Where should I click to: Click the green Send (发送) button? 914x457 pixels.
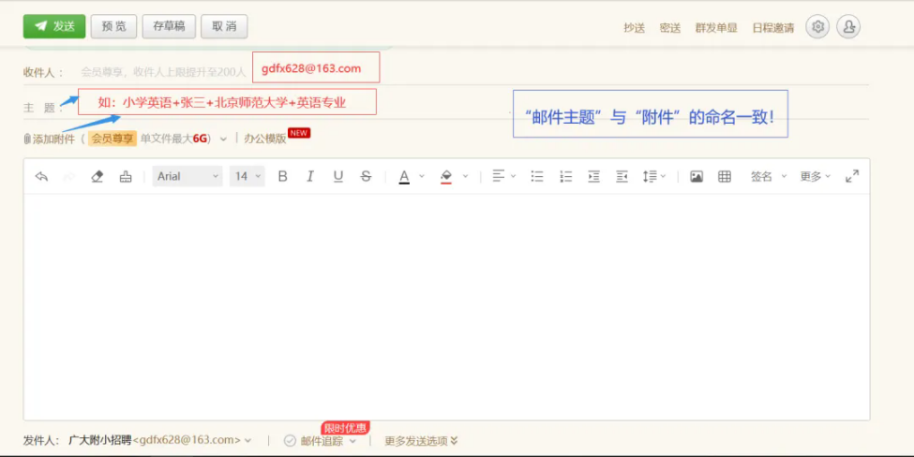pyautogui.click(x=54, y=26)
